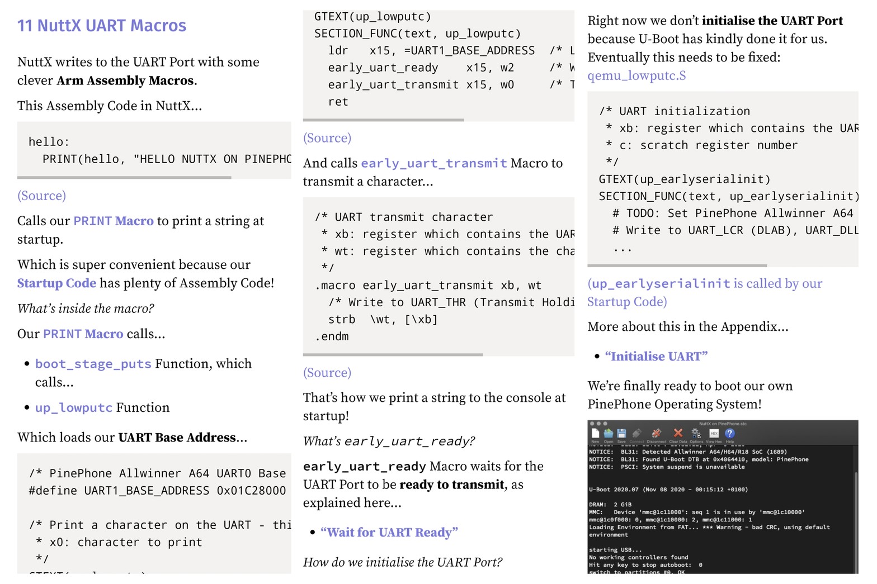Open the "Wait for UART Ready" link
This screenshot has height=584, width=877.
(x=389, y=533)
